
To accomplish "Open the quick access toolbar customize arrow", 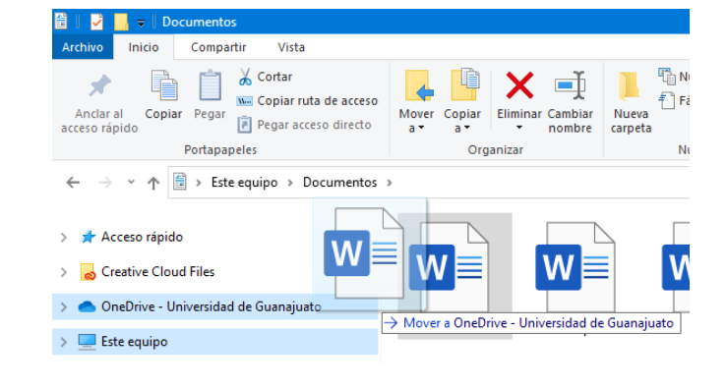I will point(141,23).
